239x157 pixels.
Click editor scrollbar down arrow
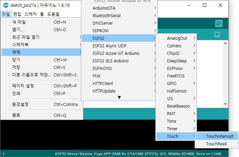226,104
